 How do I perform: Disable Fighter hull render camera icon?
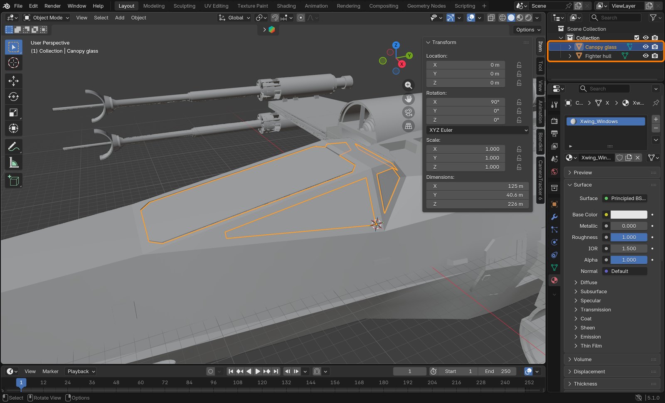coord(655,56)
